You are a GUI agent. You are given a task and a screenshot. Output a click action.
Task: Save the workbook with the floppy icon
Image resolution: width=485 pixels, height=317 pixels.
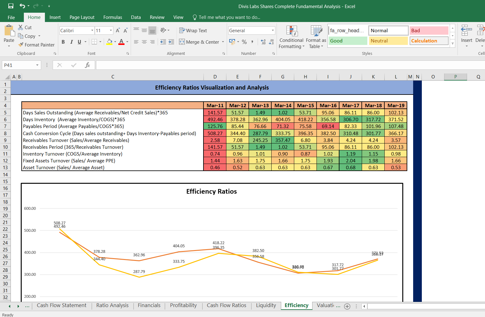pos(11,6)
